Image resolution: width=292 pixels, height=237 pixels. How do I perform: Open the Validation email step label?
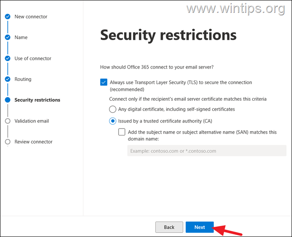tap(32, 121)
